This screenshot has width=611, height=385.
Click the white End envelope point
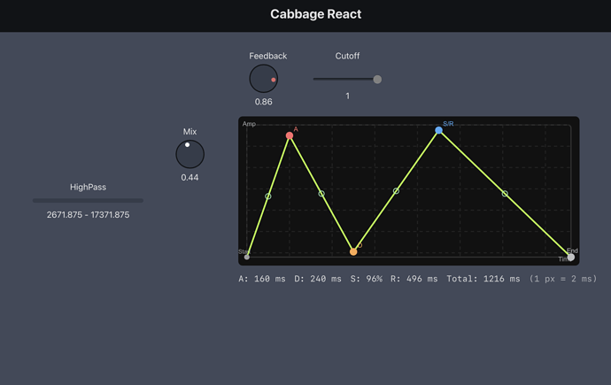click(x=570, y=257)
